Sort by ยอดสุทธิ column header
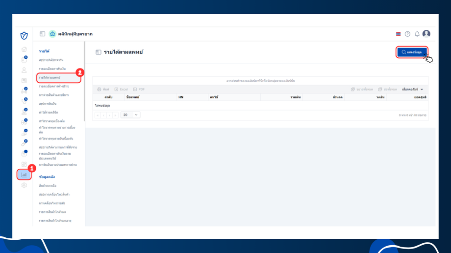This screenshot has height=253, width=451. click(x=407, y=97)
